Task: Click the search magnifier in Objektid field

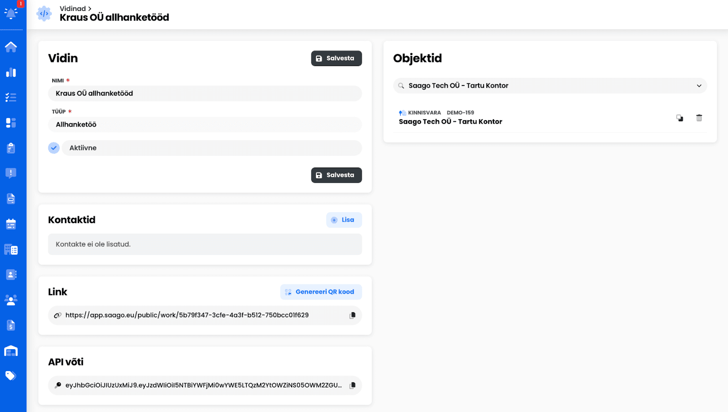Action: click(x=401, y=86)
